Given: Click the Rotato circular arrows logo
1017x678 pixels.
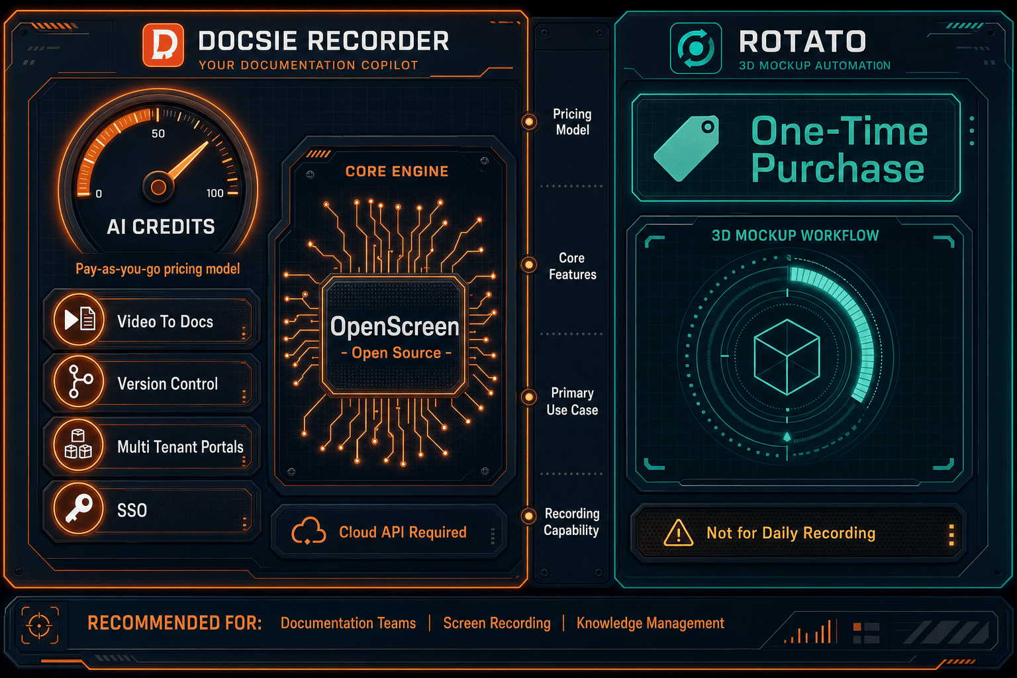Looking at the screenshot, I should (696, 48).
